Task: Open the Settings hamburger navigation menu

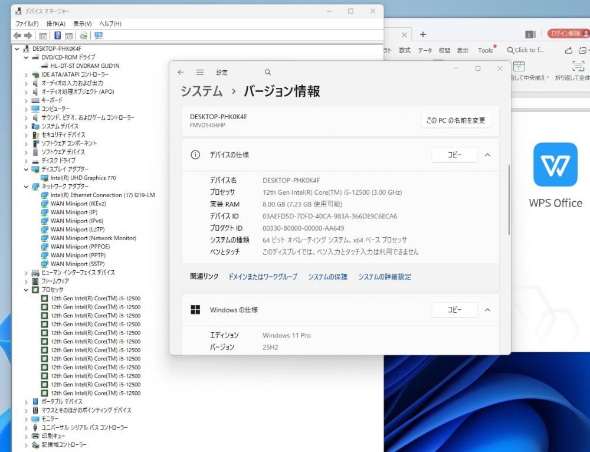Action: coord(200,72)
